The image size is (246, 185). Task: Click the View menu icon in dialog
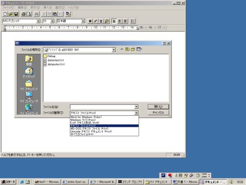pos(139,49)
